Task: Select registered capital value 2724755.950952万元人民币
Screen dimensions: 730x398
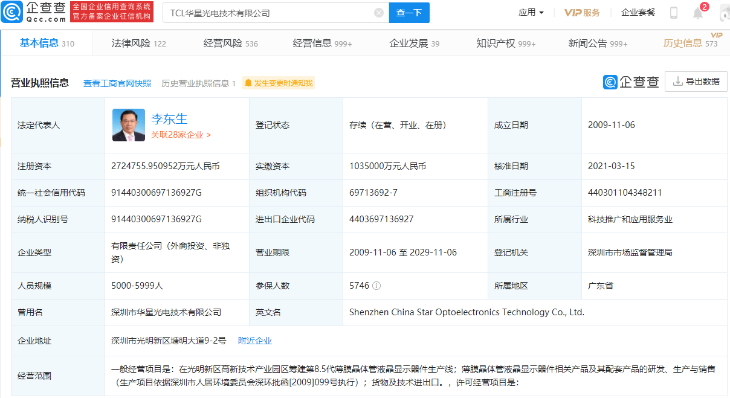Action: pos(166,166)
